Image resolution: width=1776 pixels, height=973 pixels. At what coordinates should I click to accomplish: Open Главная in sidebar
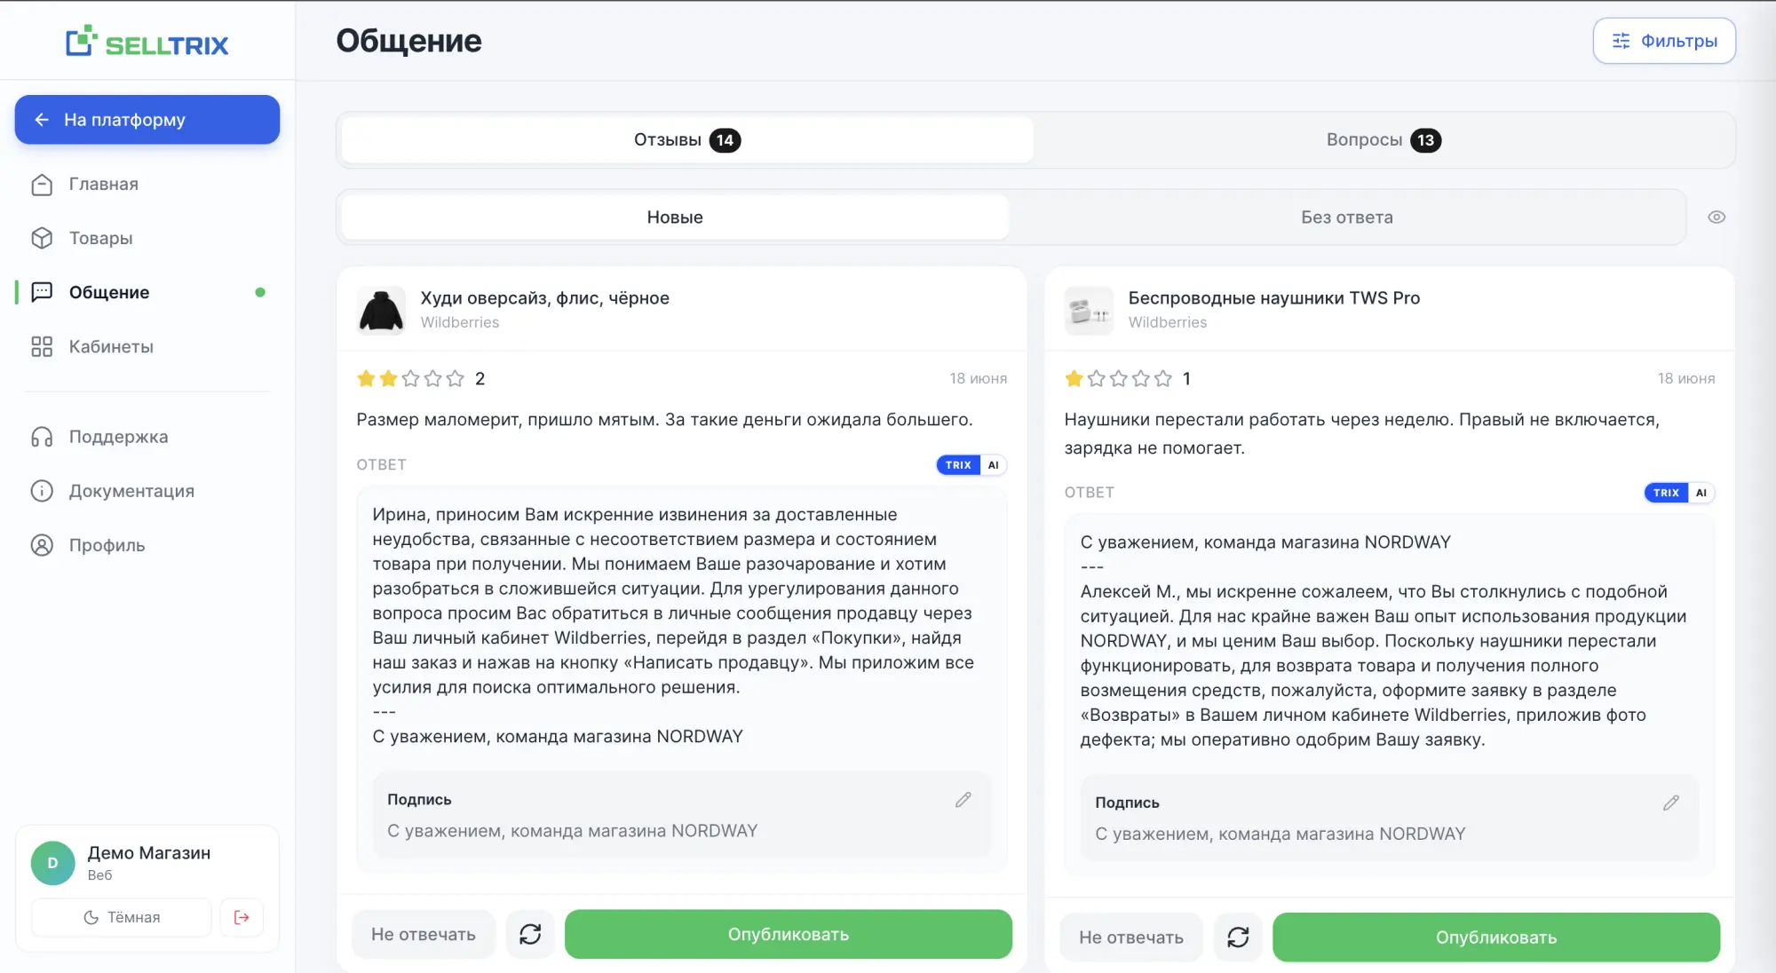click(x=147, y=184)
